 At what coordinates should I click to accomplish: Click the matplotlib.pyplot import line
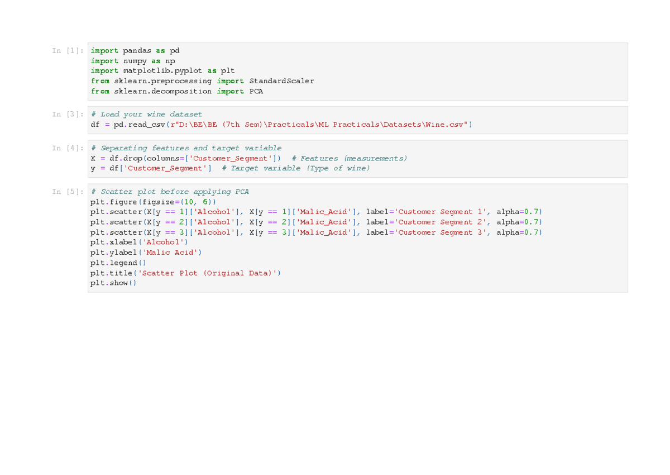pyautogui.click(x=163, y=71)
